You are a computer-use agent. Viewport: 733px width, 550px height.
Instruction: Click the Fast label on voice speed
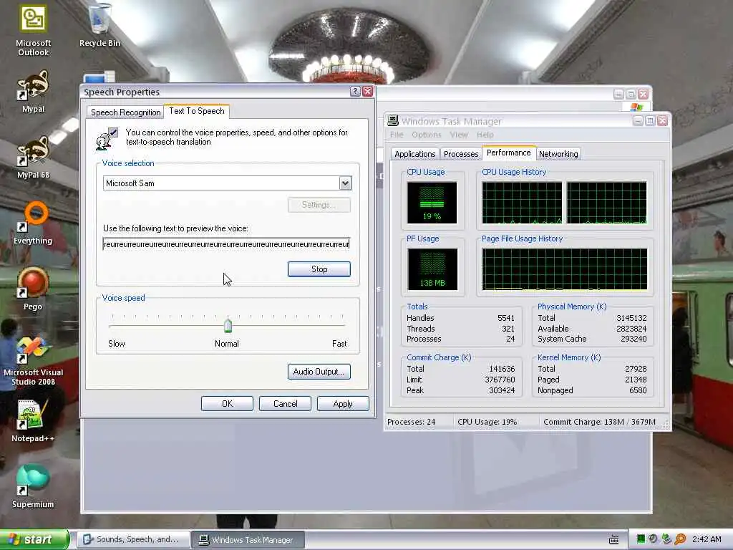pyautogui.click(x=339, y=344)
